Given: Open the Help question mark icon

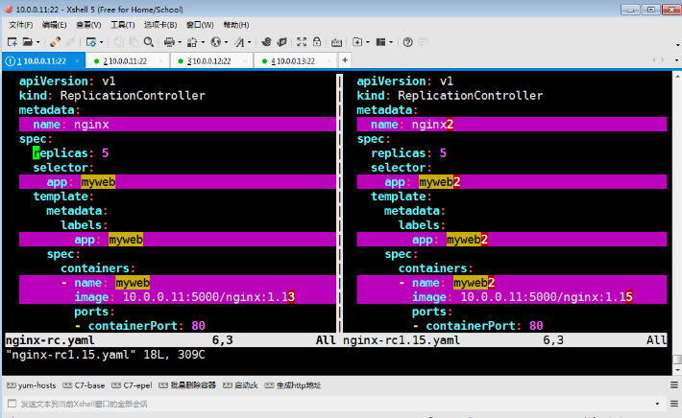Looking at the screenshot, I should click(x=407, y=42).
